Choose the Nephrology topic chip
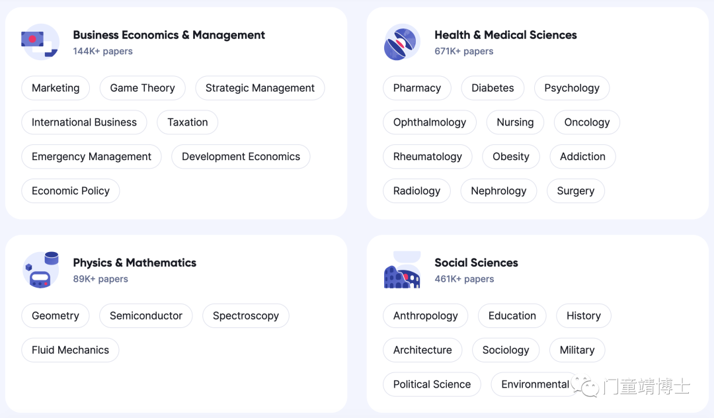Viewport: 714px width, 418px height. coord(498,190)
